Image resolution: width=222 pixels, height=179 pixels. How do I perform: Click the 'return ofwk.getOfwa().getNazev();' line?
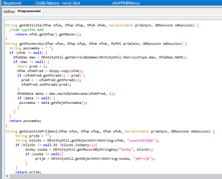tap(48, 34)
